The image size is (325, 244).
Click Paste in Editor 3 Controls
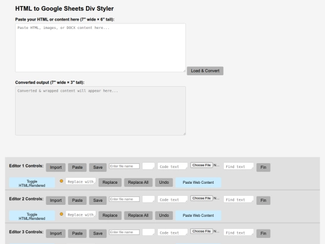[x=77, y=233]
